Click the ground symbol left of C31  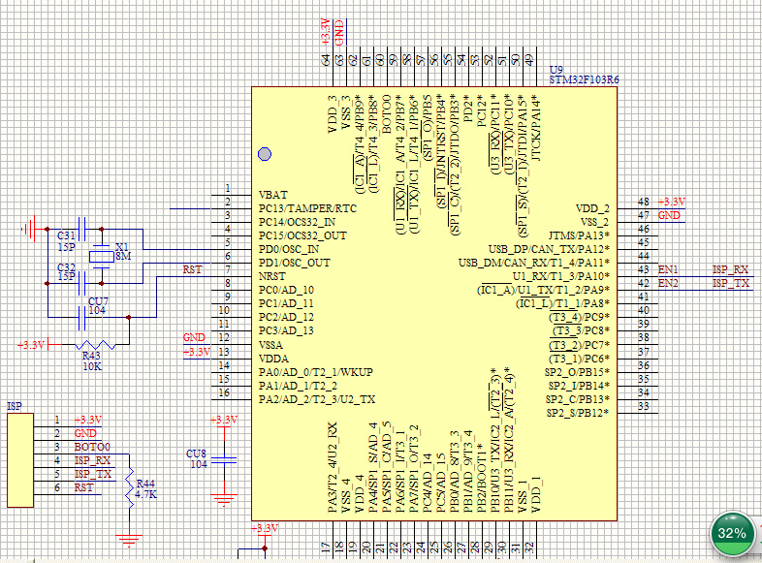pos(30,229)
